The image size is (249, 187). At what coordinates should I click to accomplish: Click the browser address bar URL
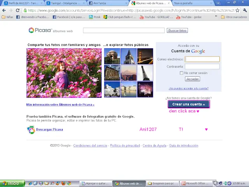(x=131, y=11)
